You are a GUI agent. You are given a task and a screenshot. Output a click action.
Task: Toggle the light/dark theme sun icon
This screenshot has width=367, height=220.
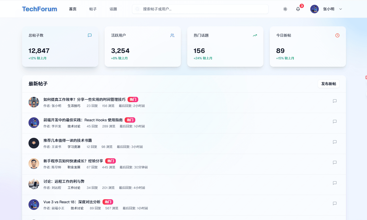285,9
